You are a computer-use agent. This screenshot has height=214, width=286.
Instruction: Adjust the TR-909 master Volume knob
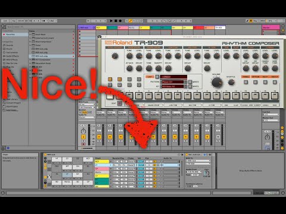(217, 82)
